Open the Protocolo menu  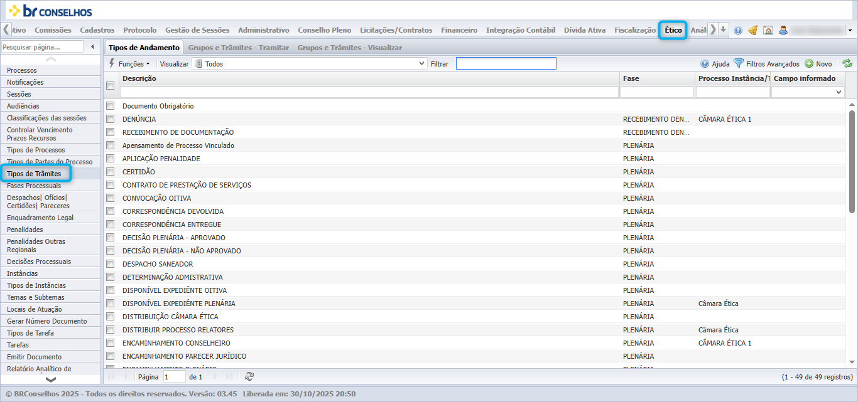point(140,30)
